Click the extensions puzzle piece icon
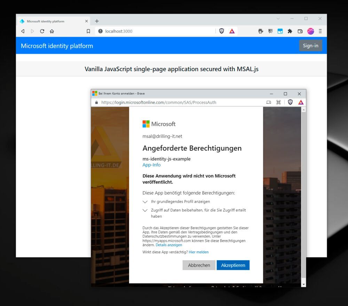 click(x=290, y=31)
